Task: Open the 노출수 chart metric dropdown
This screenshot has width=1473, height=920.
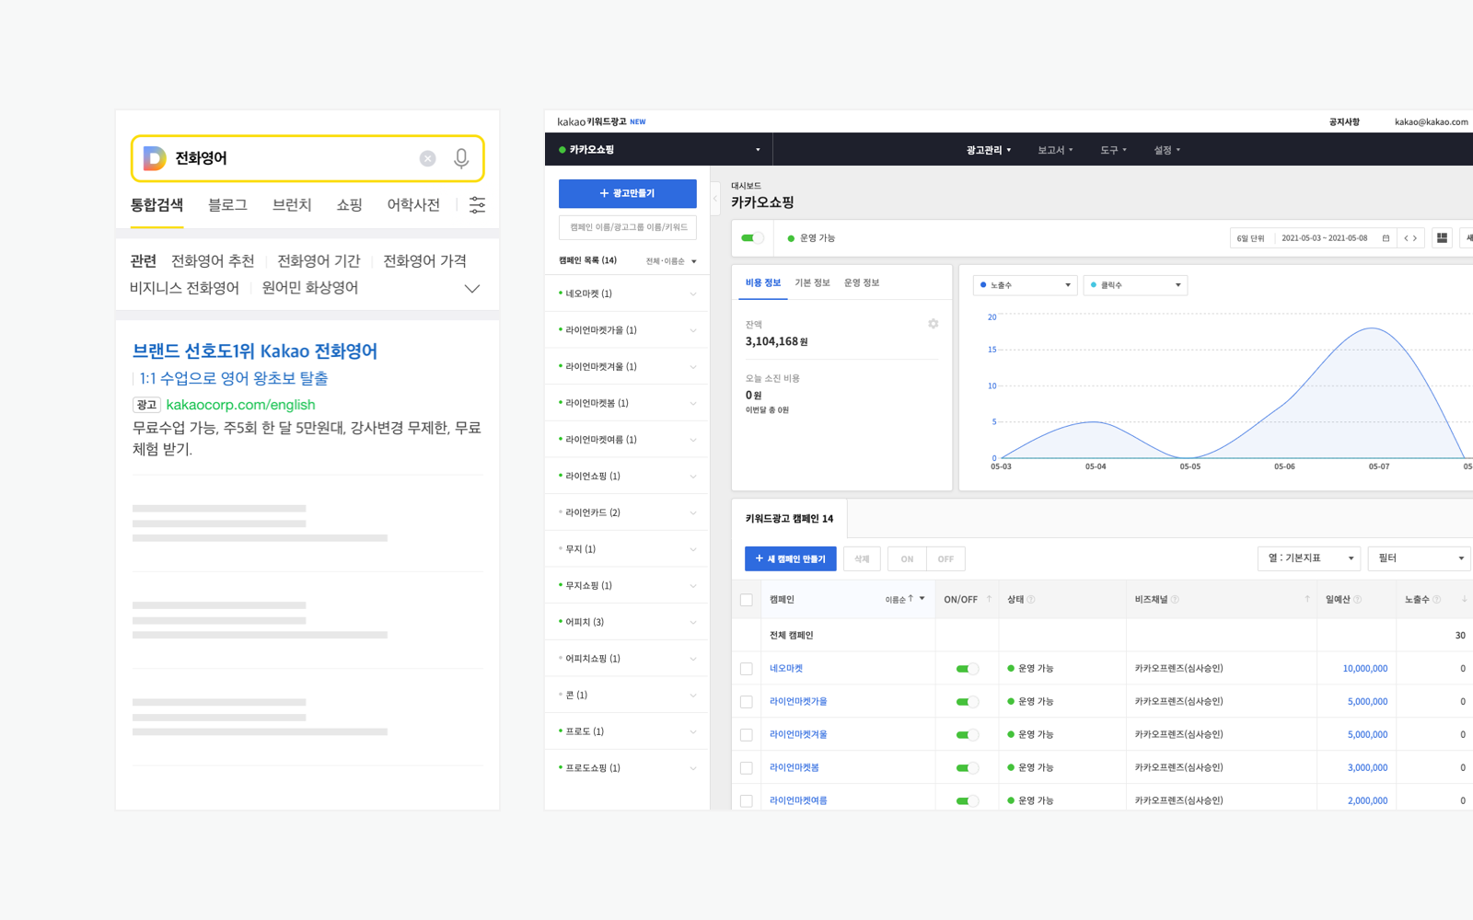Action: [1025, 285]
